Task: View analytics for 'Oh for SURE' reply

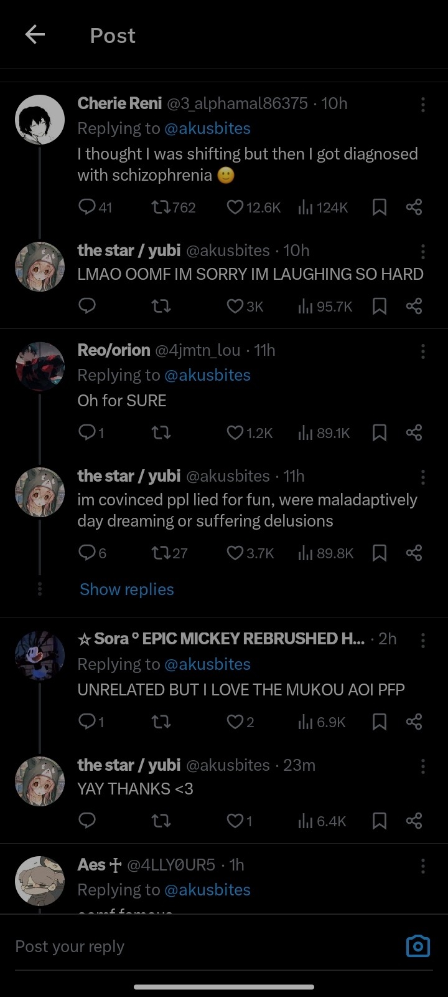Action: coord(306,432)
